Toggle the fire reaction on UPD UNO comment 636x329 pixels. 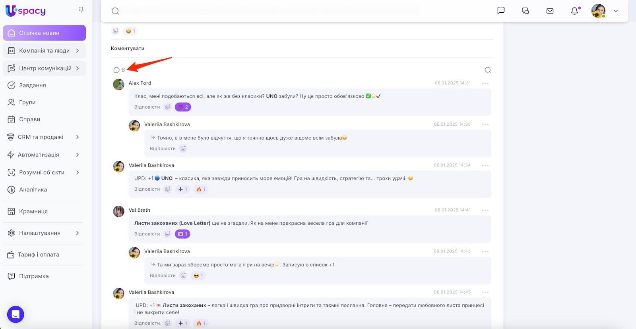tap(201, 189)
